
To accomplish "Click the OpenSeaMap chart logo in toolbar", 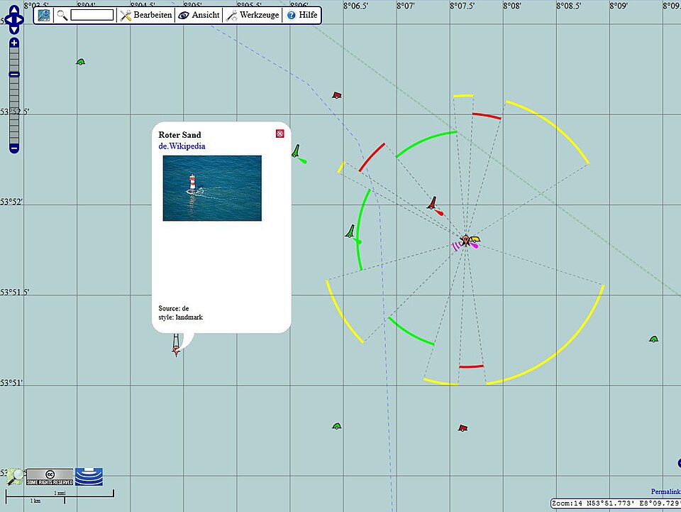I will [44, 15].
